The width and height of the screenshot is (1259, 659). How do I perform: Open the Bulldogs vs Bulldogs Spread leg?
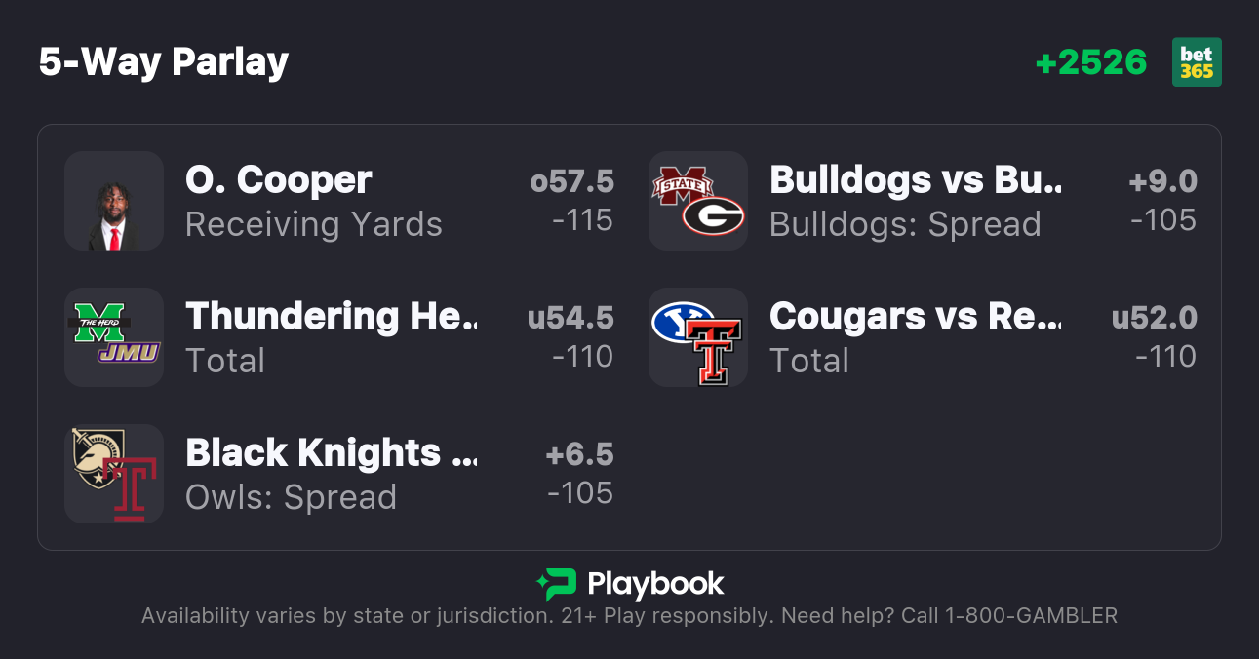click(915, 201)
